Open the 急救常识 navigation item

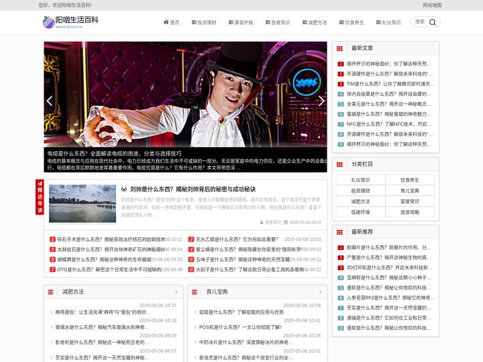click(278, 23)
